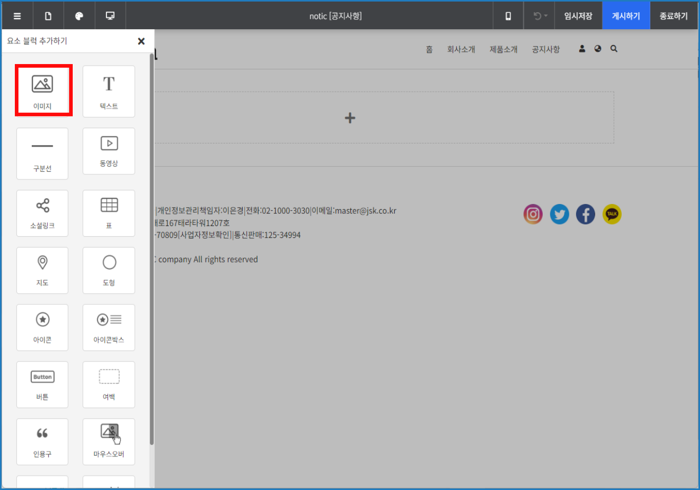The width and height of the screenshot is (700, 490).
Task: Add a social link (소셜링크) block
Action: click(x=43, y=213)
